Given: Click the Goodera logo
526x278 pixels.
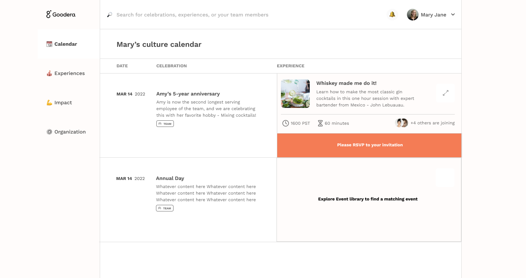Looking at the screenshot, I should pos(61,15).
